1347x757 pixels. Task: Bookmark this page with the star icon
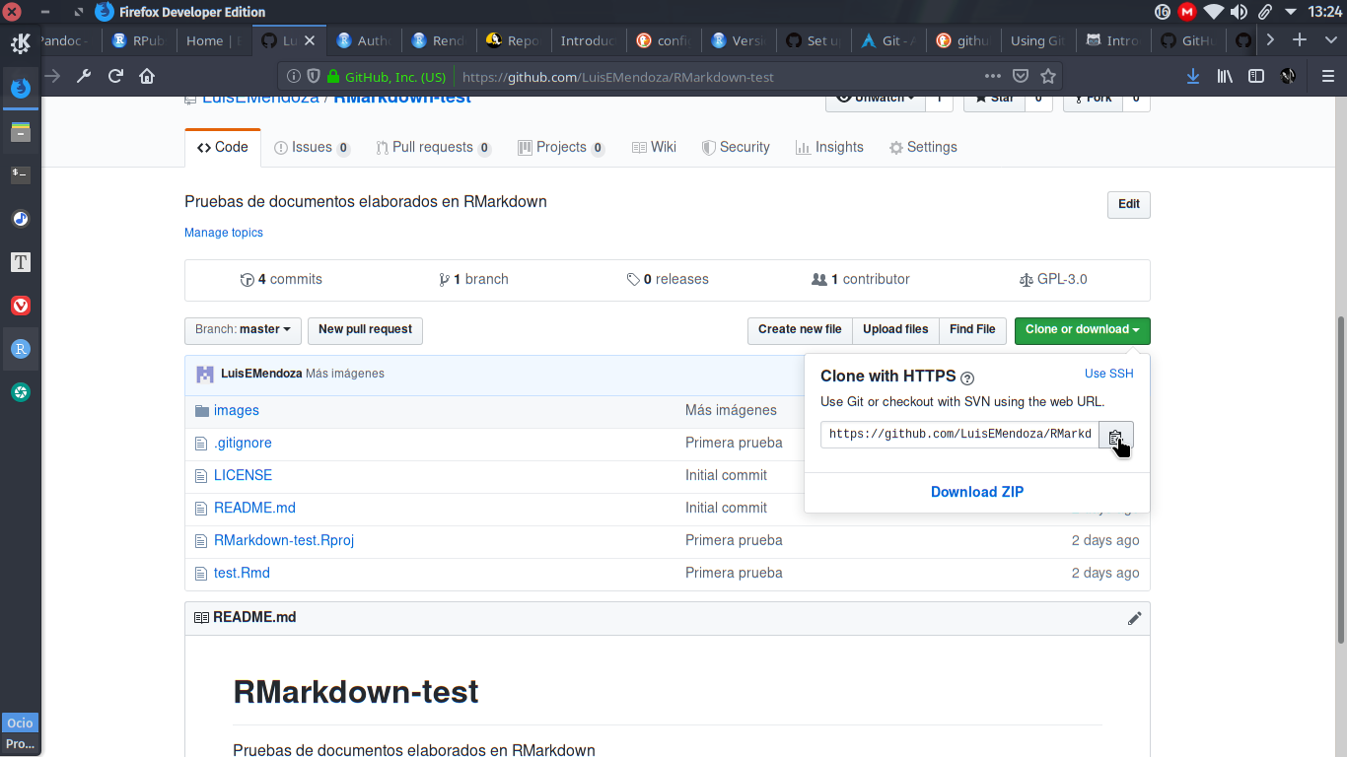[1048, 76]
